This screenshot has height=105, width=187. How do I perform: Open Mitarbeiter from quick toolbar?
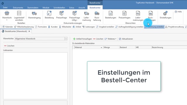click(x=65, y=27)
